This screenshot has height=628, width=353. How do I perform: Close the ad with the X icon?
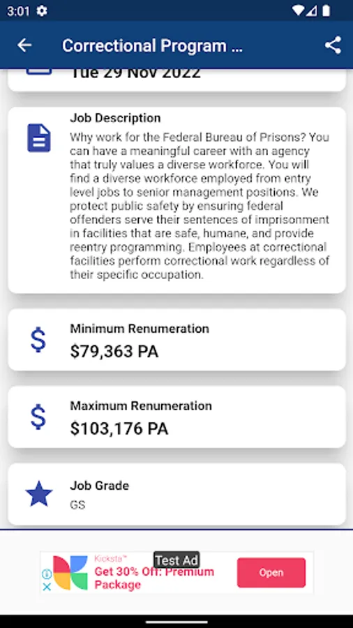pos(47,587)
